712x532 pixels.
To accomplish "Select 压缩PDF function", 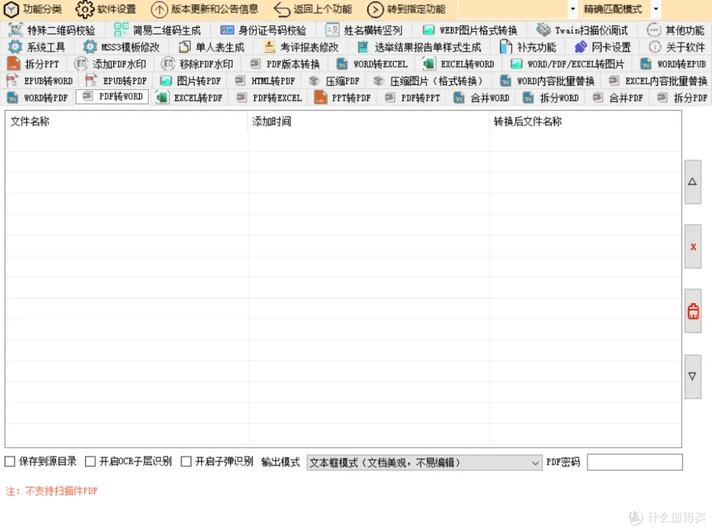I will 334,81.
